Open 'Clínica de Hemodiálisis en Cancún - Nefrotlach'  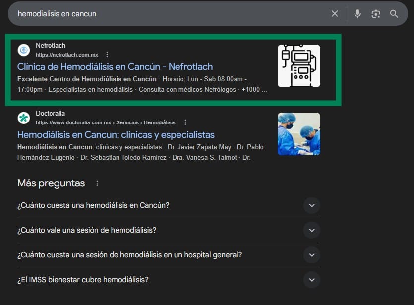click(115, 66)
